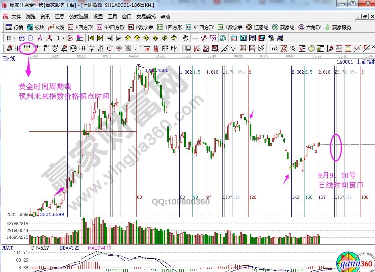The height and width of the screenshot is (272, 375).
Task: Toggle the crosshair cursor button
Action: (195, 38)
